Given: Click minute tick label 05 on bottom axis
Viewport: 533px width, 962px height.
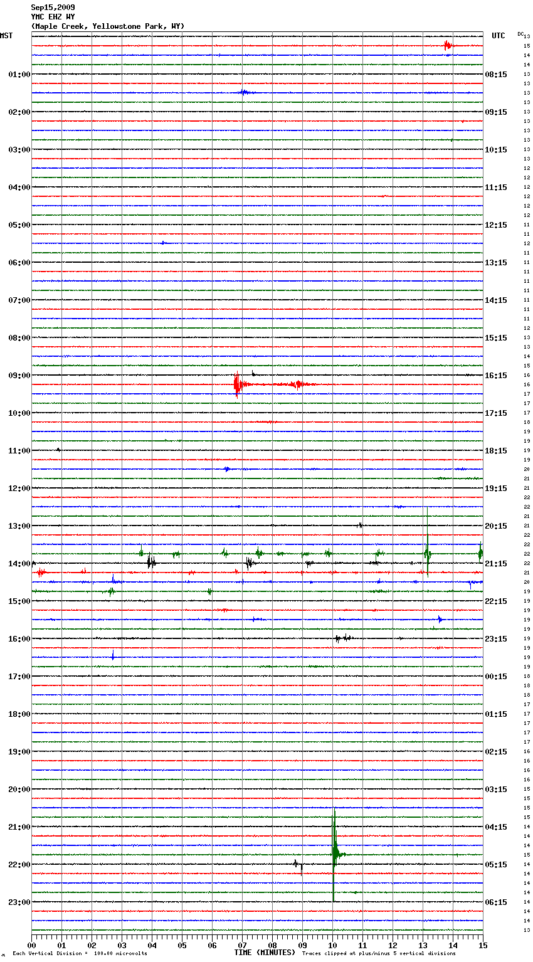Looking at the screenshot, I should tap(182, 945).
